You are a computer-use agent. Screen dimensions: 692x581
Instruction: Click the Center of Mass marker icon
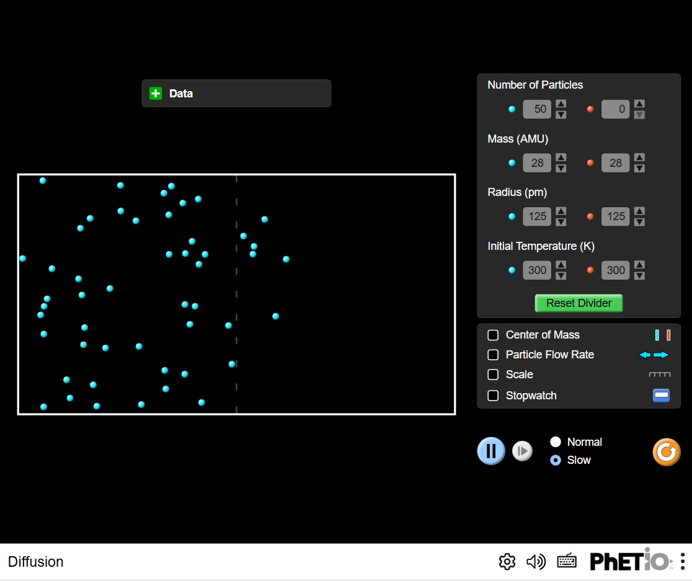662,335
